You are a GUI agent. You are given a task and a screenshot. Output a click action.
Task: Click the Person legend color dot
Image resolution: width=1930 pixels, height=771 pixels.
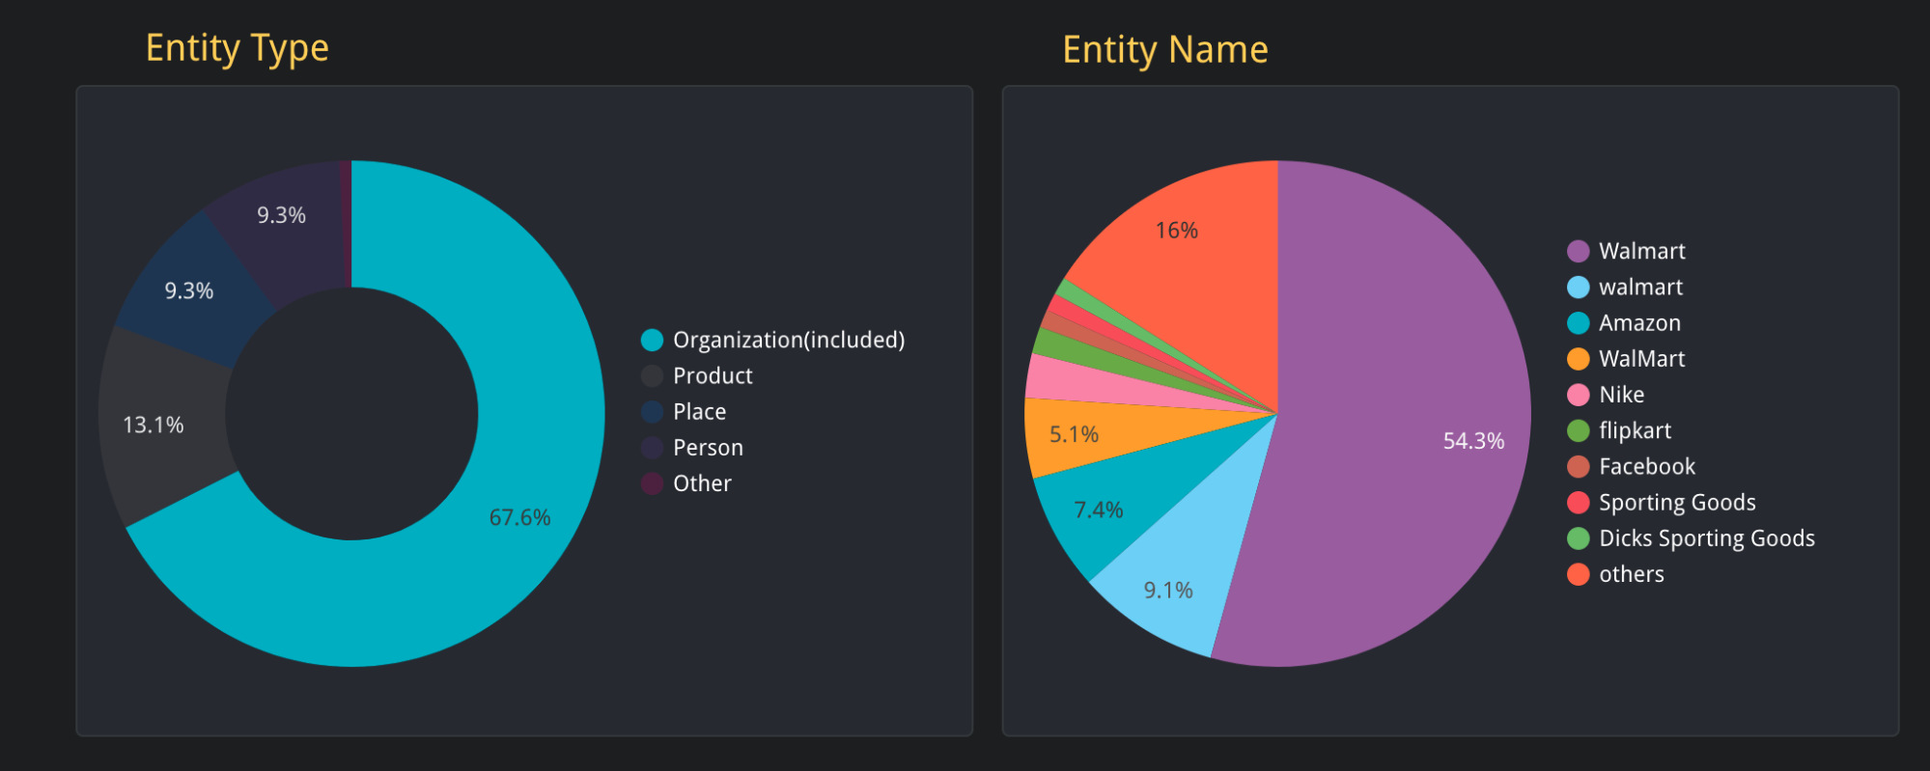coord(653,448)
